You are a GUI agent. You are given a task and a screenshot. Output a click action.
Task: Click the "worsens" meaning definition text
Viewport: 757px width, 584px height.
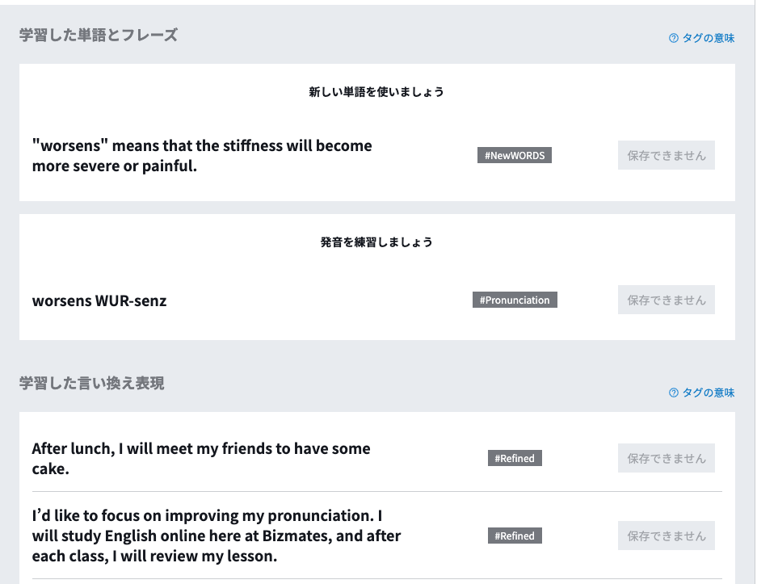point(202,156)
